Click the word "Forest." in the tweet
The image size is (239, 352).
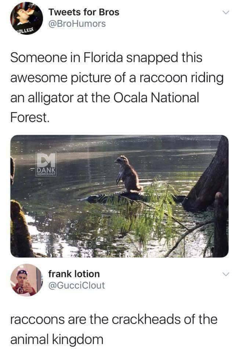coord(29,118)
